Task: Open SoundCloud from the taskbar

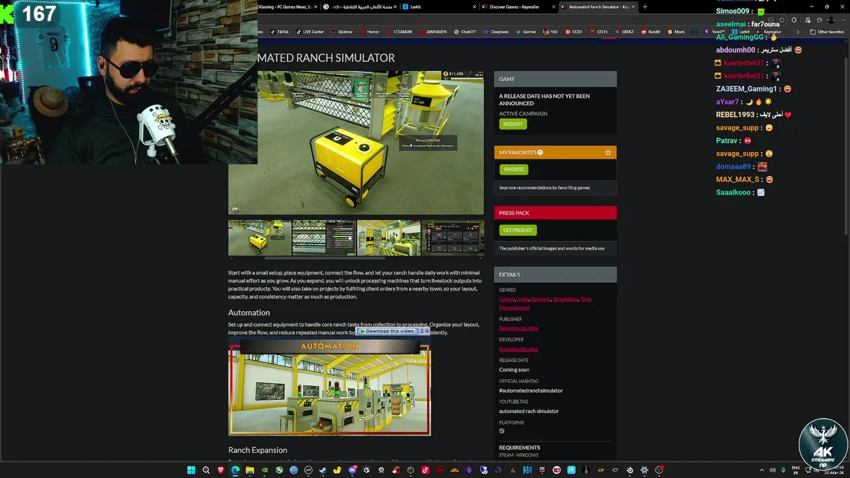Action: pos(454,470)
